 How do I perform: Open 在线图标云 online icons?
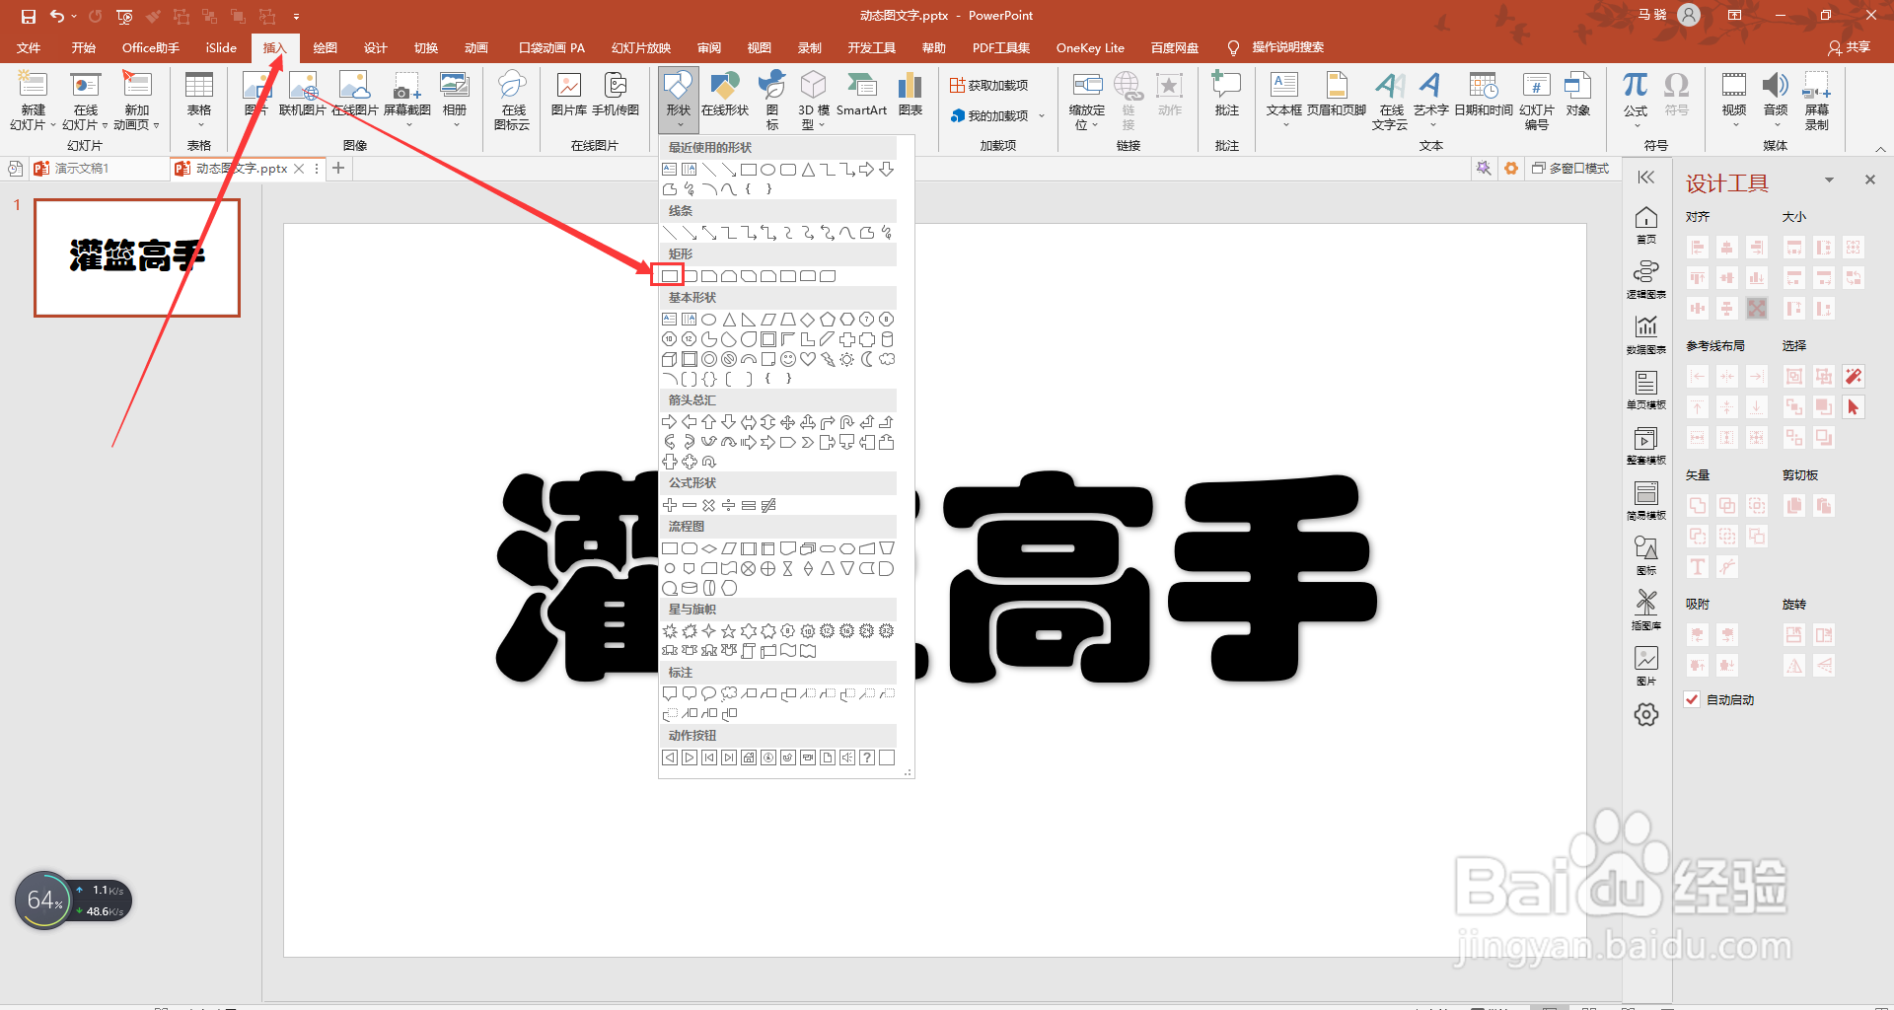pos(512,100)
